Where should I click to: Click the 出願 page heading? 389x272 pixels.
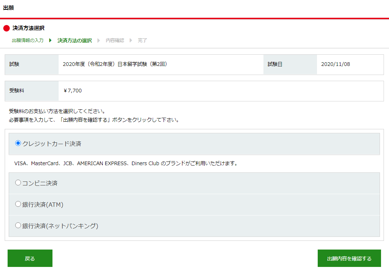point(8,8)
